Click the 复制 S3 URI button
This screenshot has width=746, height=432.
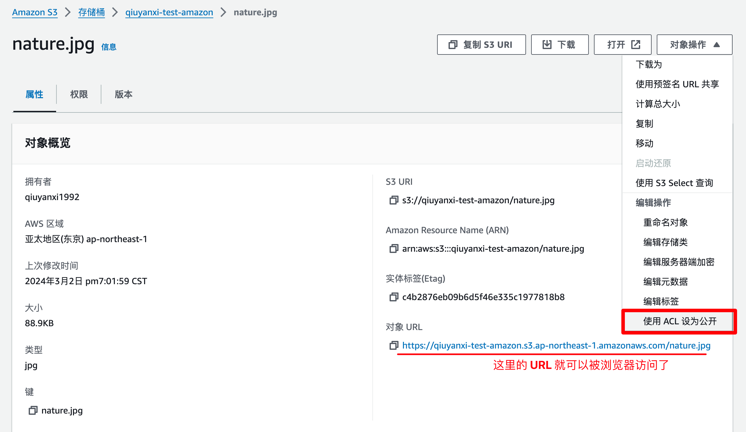tap(481, 45)
